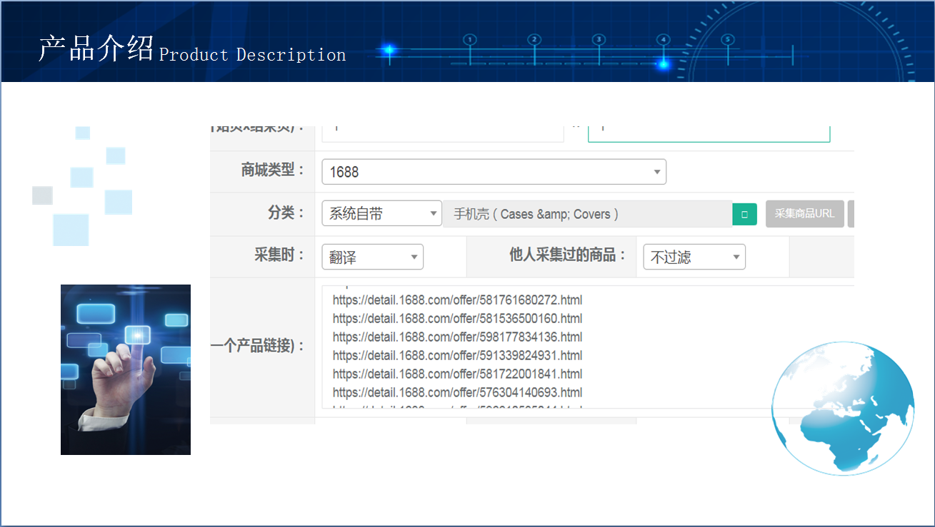Image resolution: width=935 pixels, height=527 pixels.
Task: Open the 不过滤 dropdown for 他人采集过的商品
Action: pos(694,256)
